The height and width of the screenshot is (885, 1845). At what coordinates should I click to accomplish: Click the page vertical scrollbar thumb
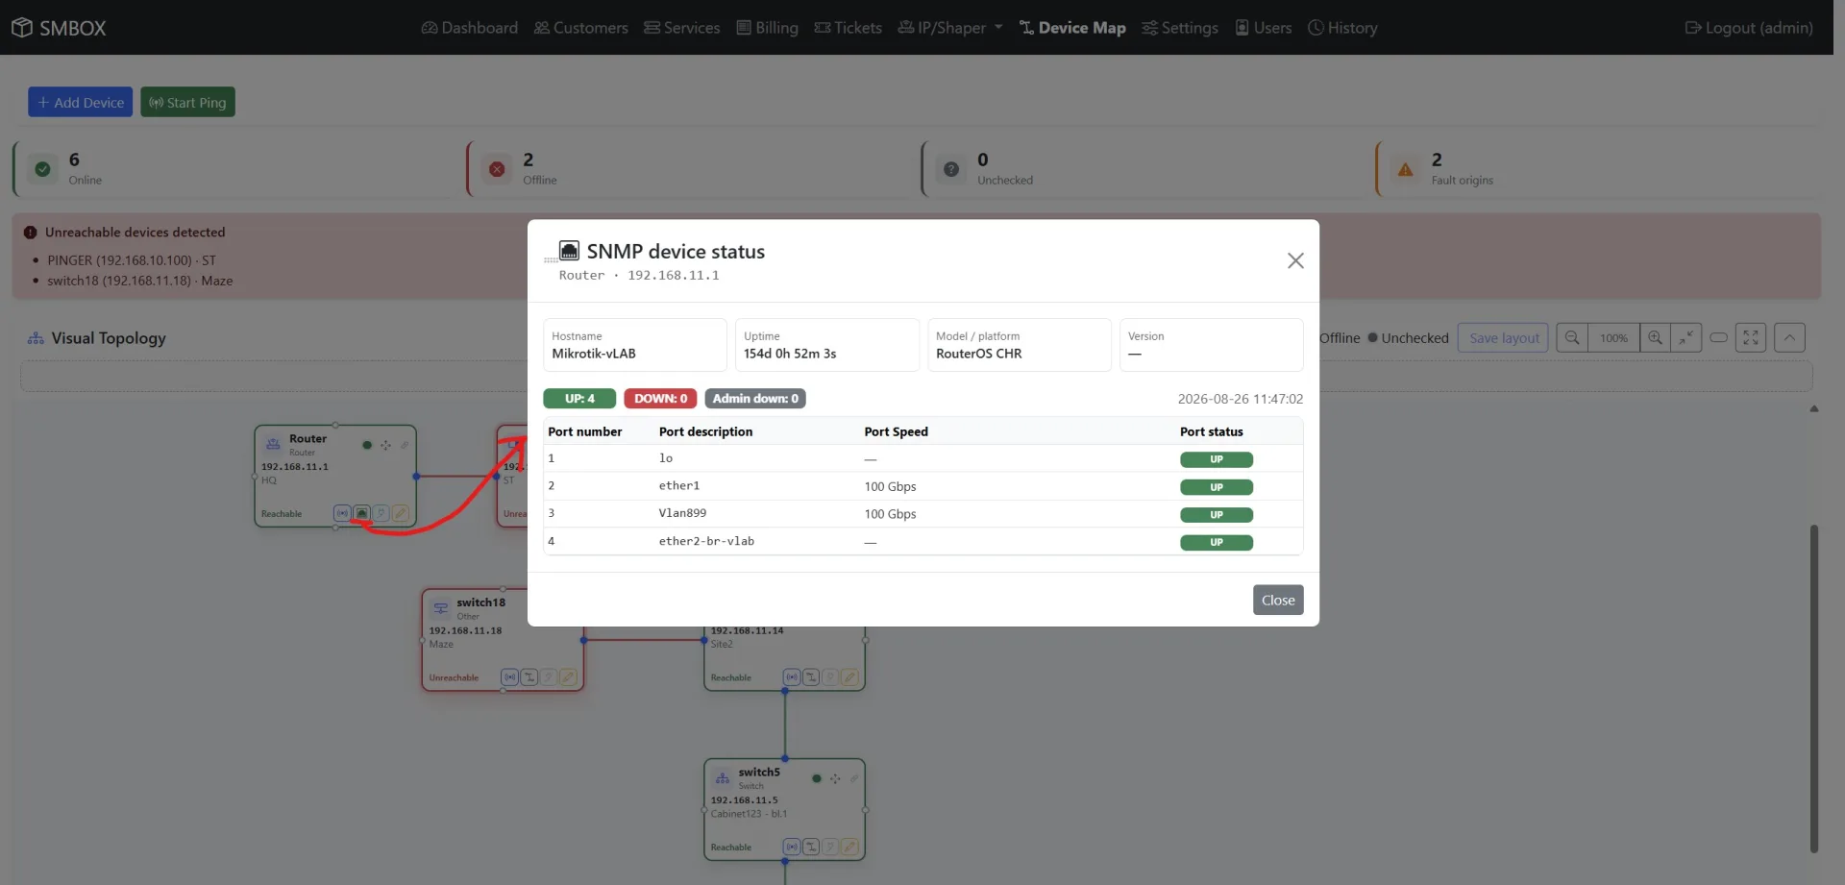click(x=1814, y=688)
